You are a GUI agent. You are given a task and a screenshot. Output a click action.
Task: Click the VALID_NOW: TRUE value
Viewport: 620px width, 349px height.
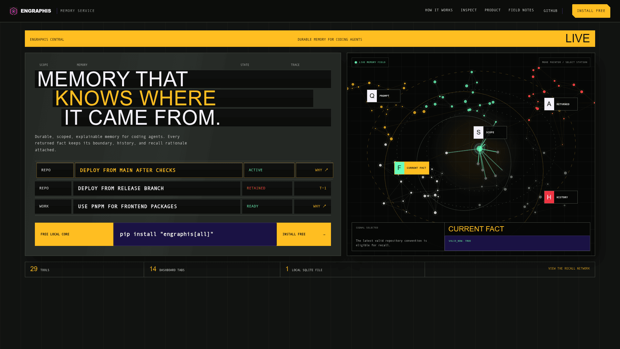click(460, 241)
